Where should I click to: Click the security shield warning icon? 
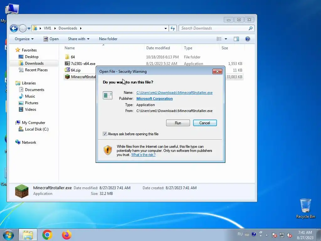coord(108,150)
